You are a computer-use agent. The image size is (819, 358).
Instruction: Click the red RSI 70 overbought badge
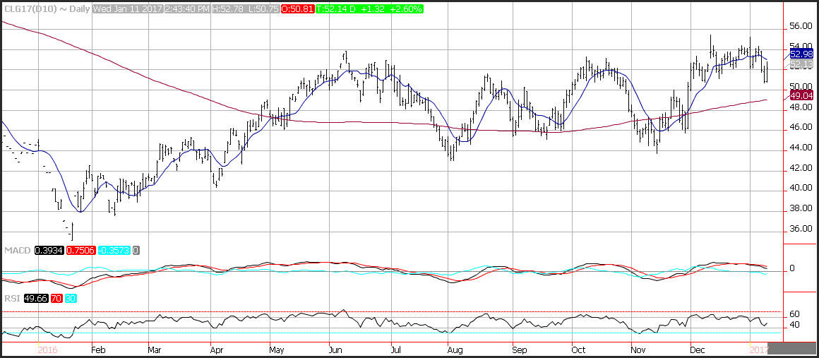(x=56, y=299)
